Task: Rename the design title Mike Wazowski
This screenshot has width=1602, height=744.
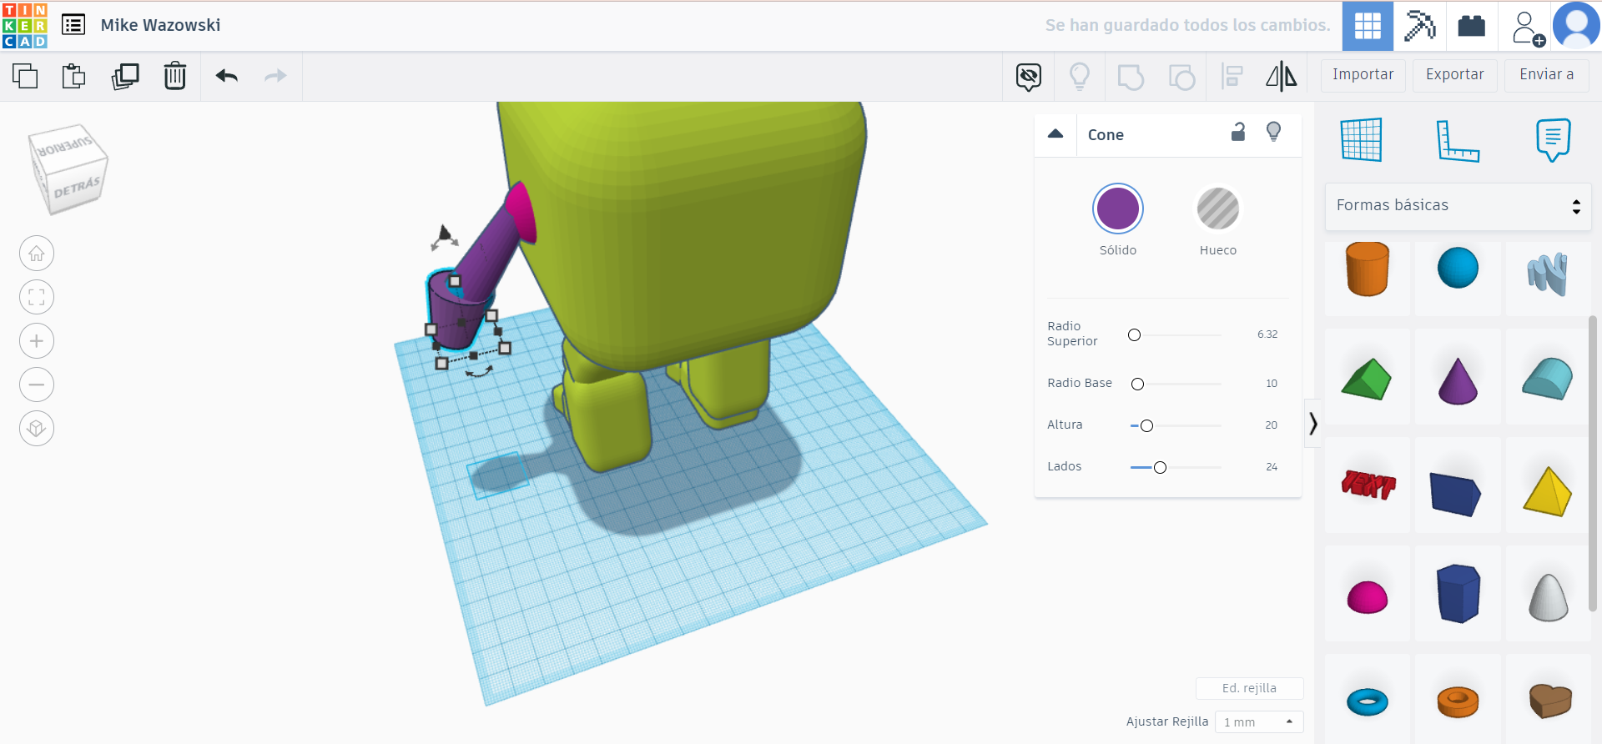Action: (161, 25)
